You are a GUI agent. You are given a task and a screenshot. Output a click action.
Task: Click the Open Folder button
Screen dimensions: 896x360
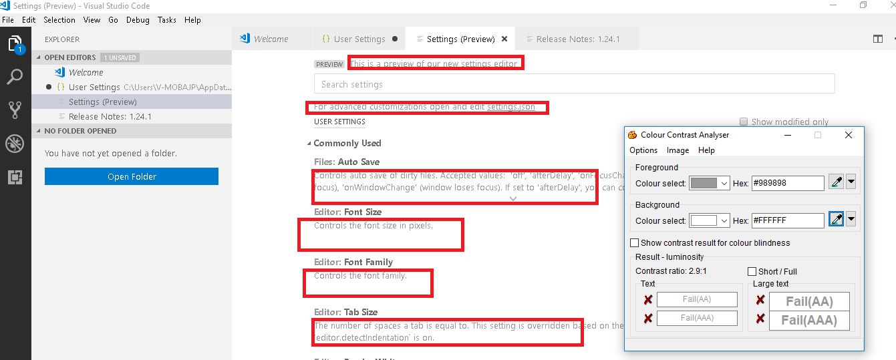132,176
